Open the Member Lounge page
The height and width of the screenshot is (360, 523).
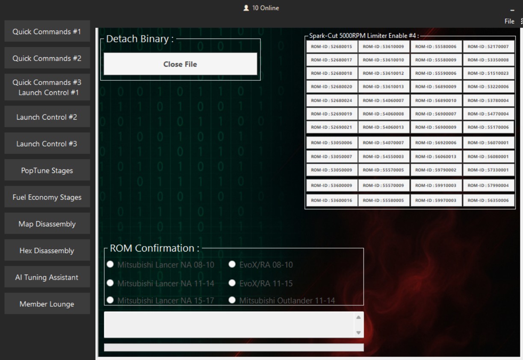[47, 304]
